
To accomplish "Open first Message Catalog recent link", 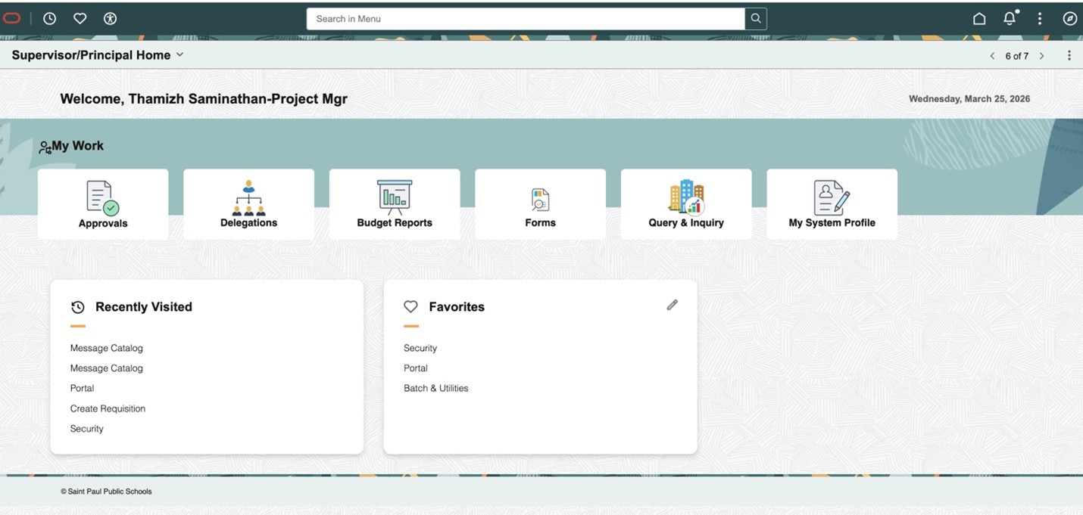I will click(107, 349).
